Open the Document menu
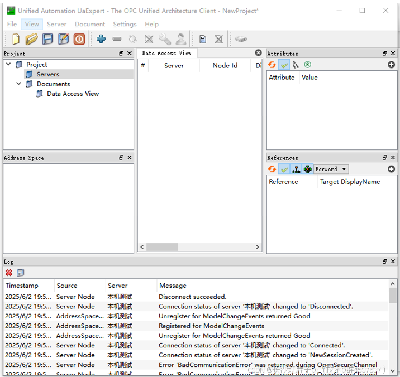Image resolution: width=400 pixels, height=377 pixels. (90, 24)
